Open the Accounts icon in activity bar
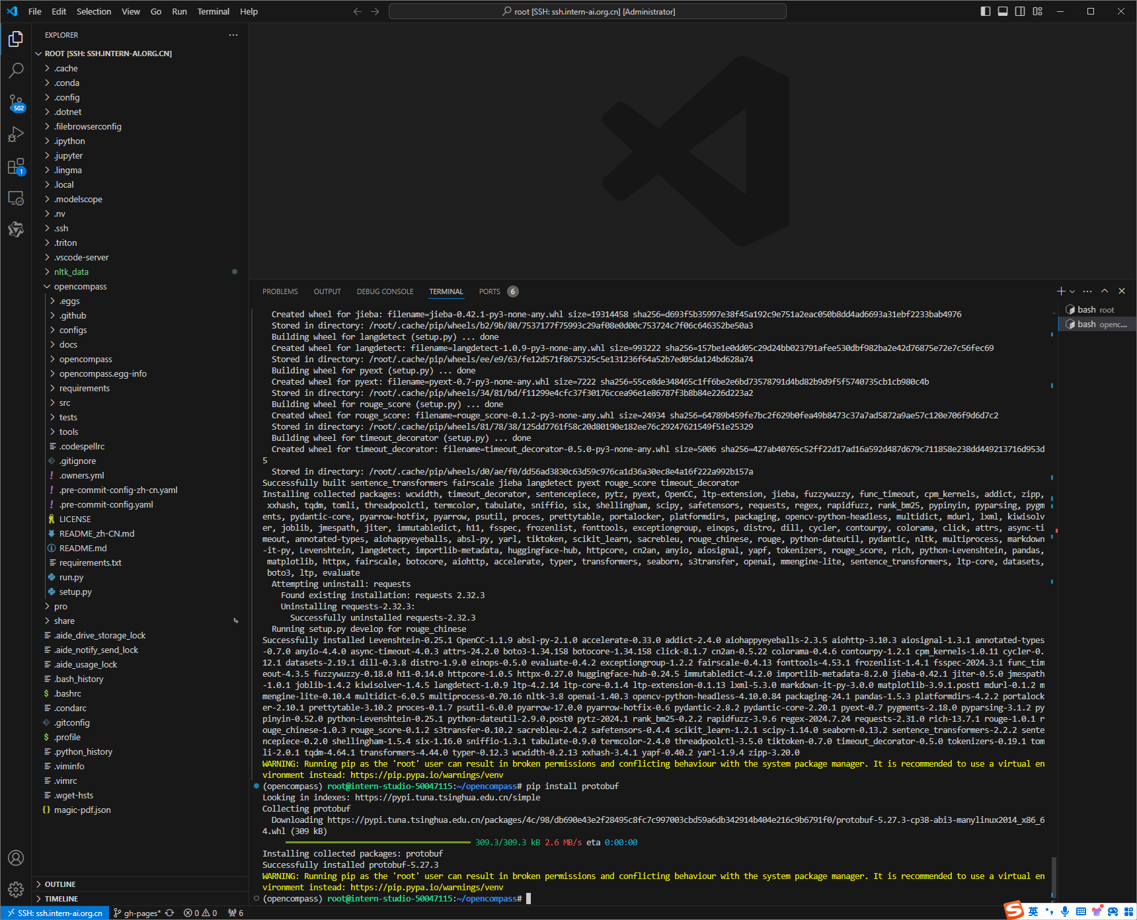Image resolution: width=1137 pixels, height=920 pixels. click(16, 858)
